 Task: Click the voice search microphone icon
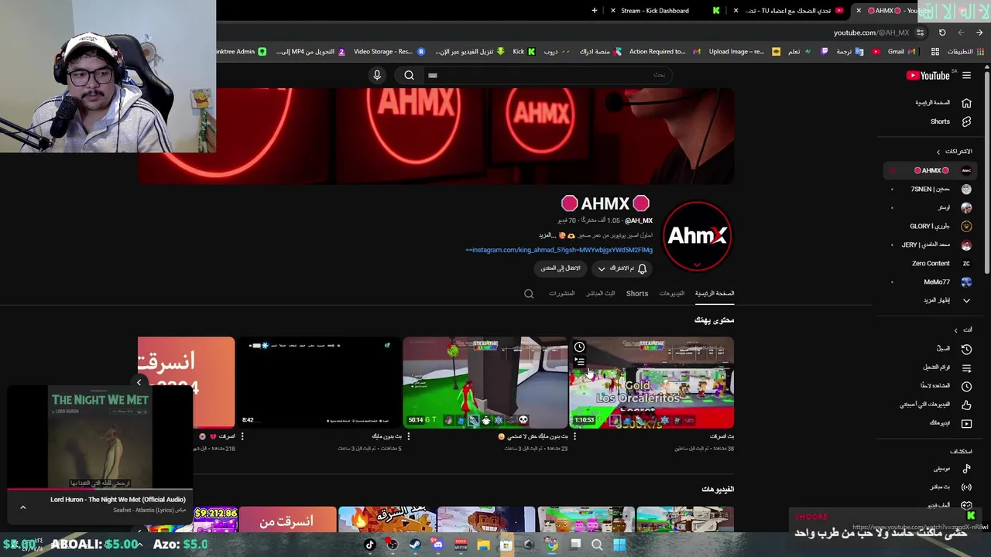377,75
